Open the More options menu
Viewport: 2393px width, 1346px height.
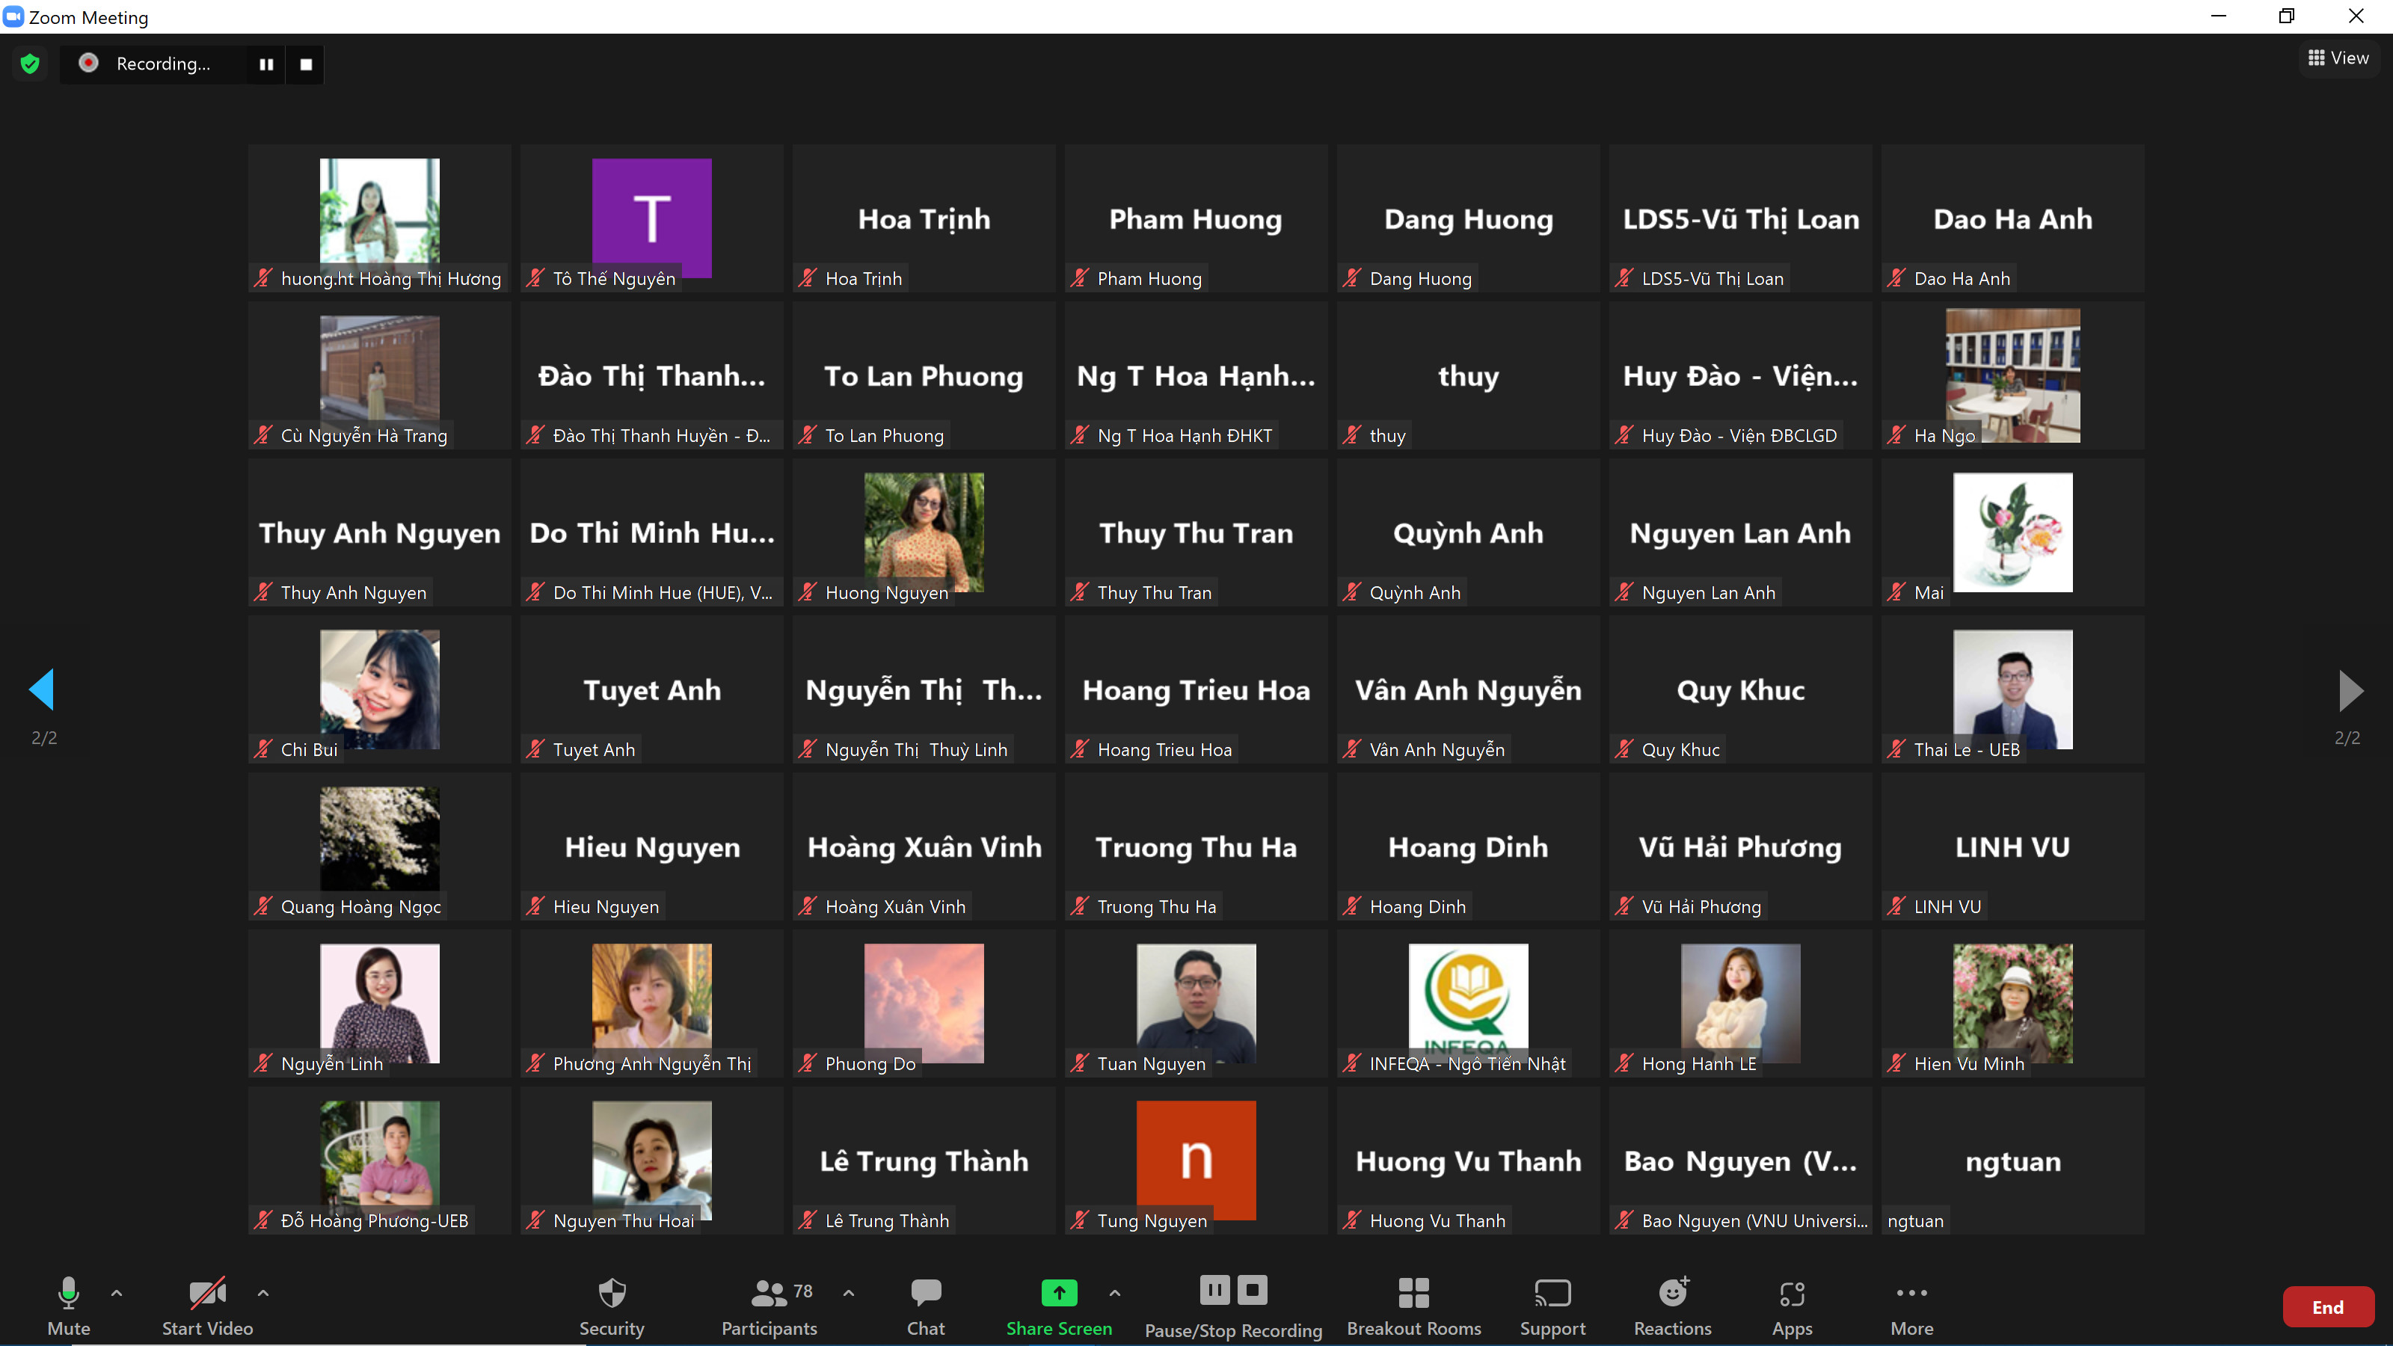tap(1912, 1305)
